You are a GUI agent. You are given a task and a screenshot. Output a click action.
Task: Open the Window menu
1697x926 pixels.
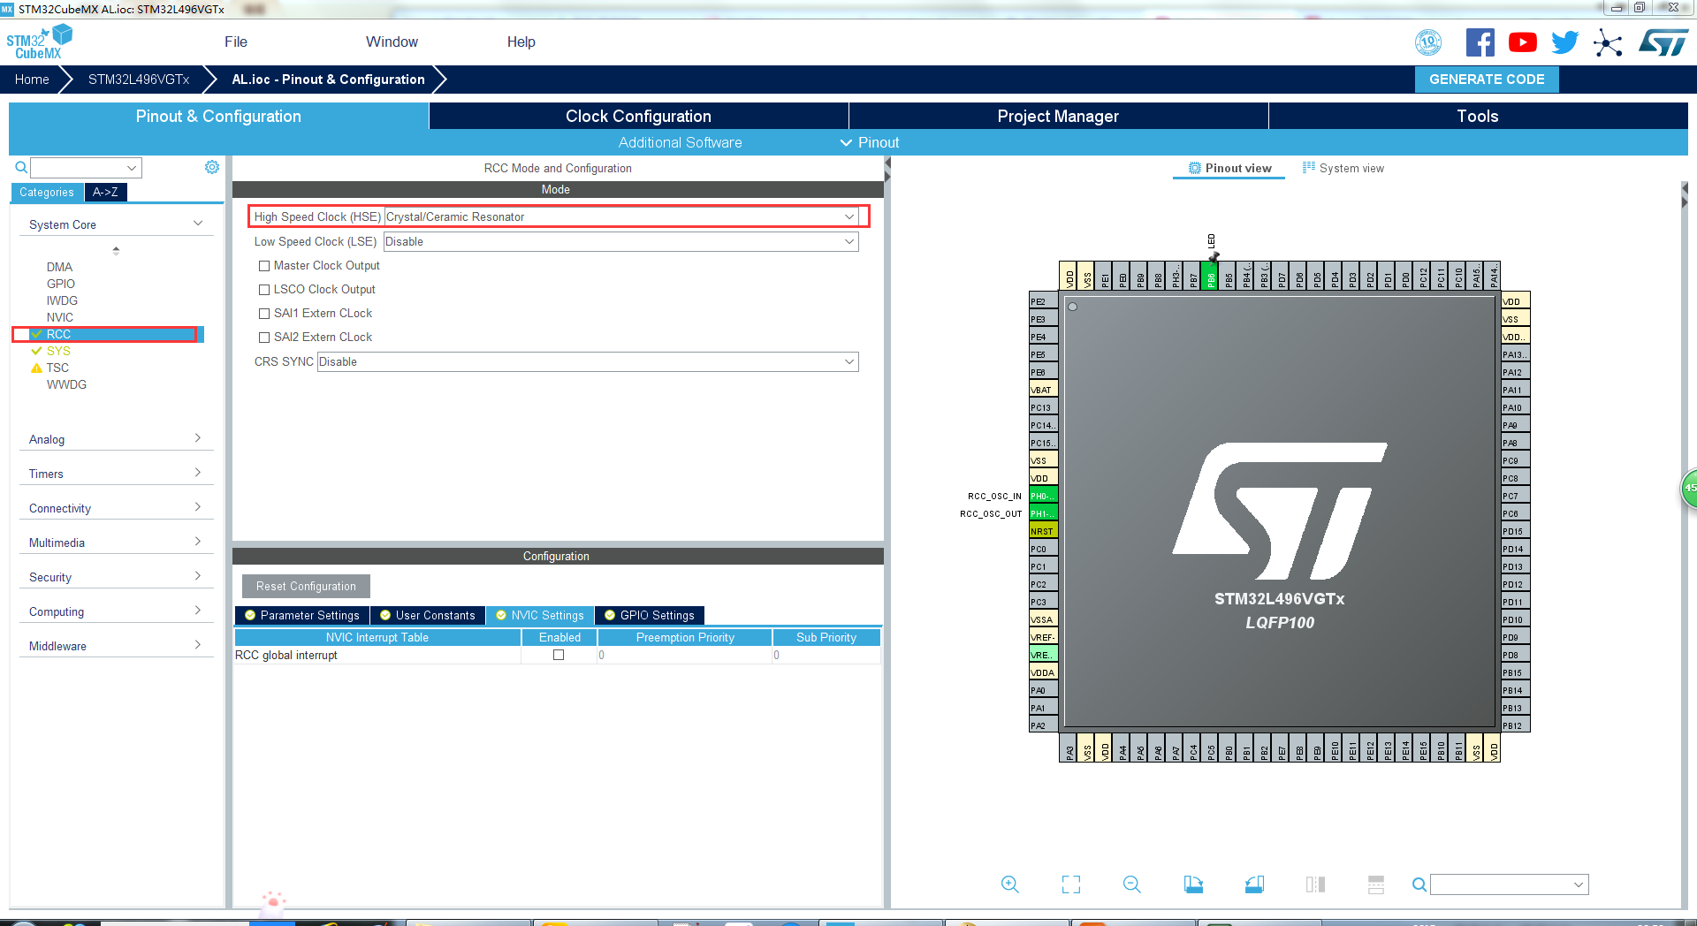[392, 42]
